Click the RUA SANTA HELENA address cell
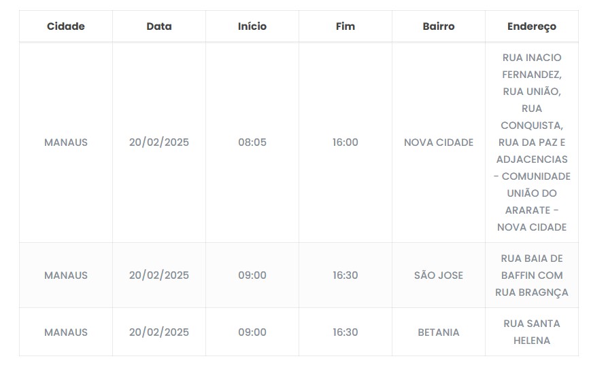 point(532,332)
